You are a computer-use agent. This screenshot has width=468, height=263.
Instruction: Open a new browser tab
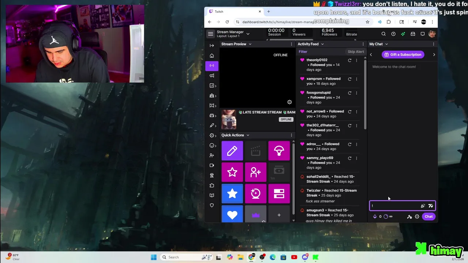click(268, 12)
